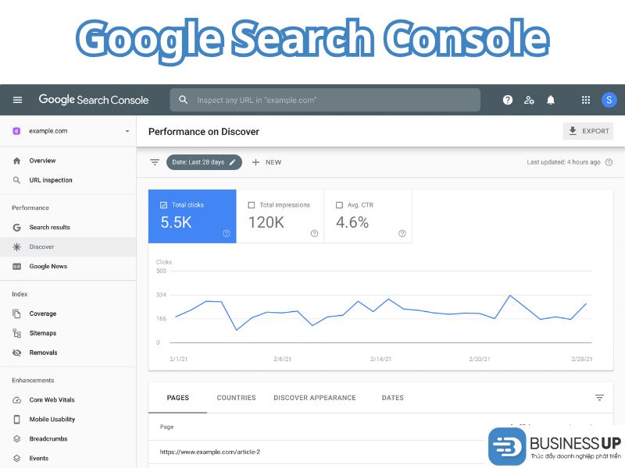Open Removals in the sidebar
The width and height of the screenshot is (625, 468).
68,353
